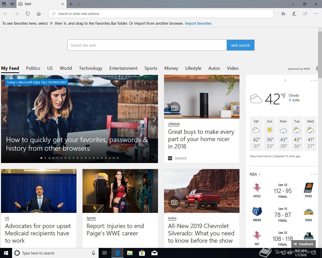Select Monday forecast tile
The height and width of the screenshot is (258, 322).
pos(283,134)
